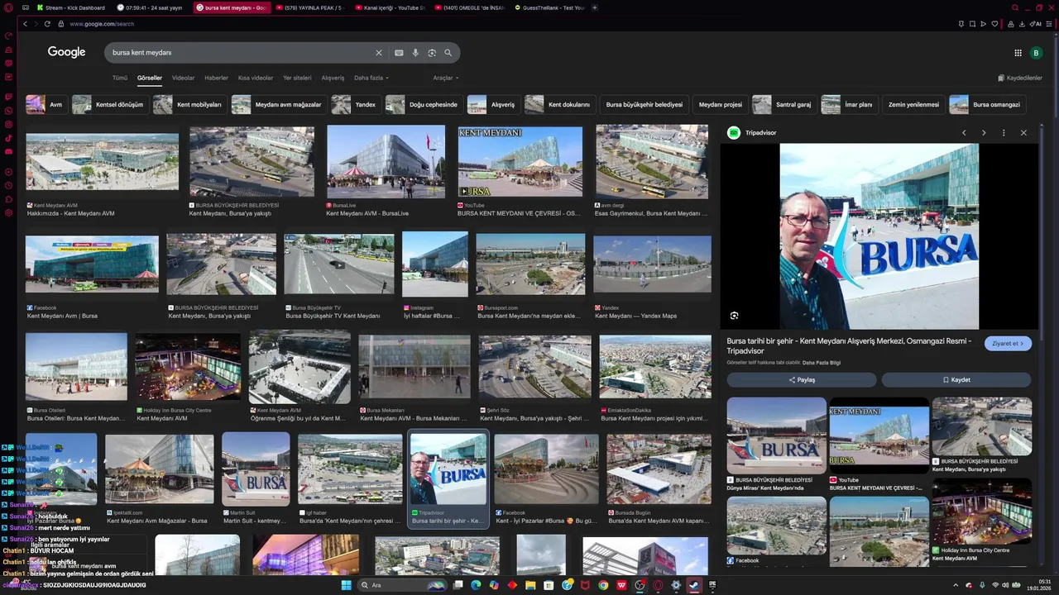1059x595 pixels.
Task: Reload the page in browser toolbar
Action: click(x=48, y=24)
